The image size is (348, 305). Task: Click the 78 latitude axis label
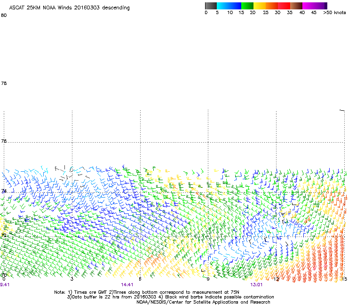click(x=4, y=83)
